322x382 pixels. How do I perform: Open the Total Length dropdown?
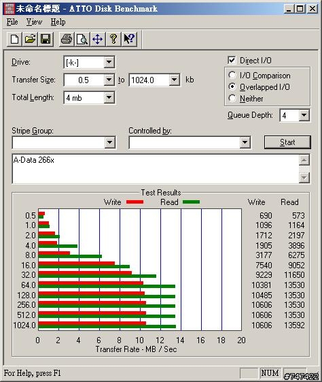(x=109, y=97)
